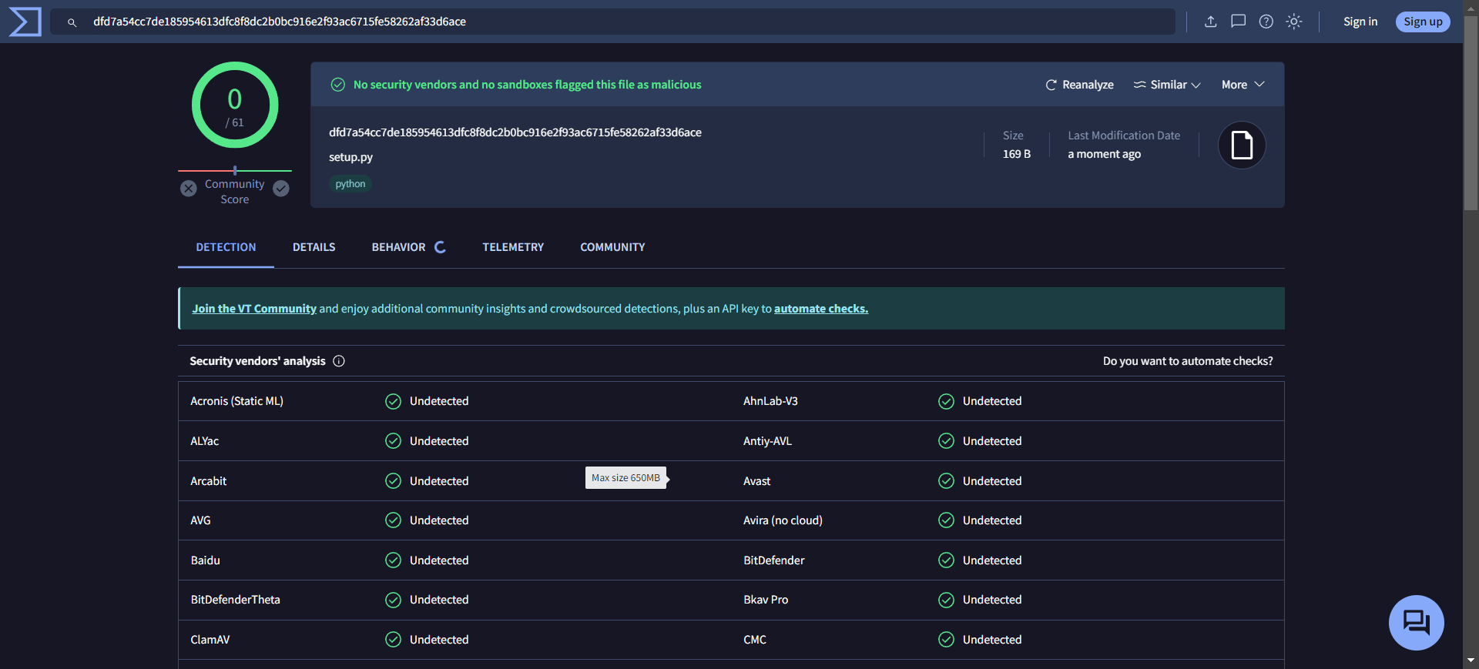Click BitDefender undetected check icon

pyautogui.click(x=947, y=560)
